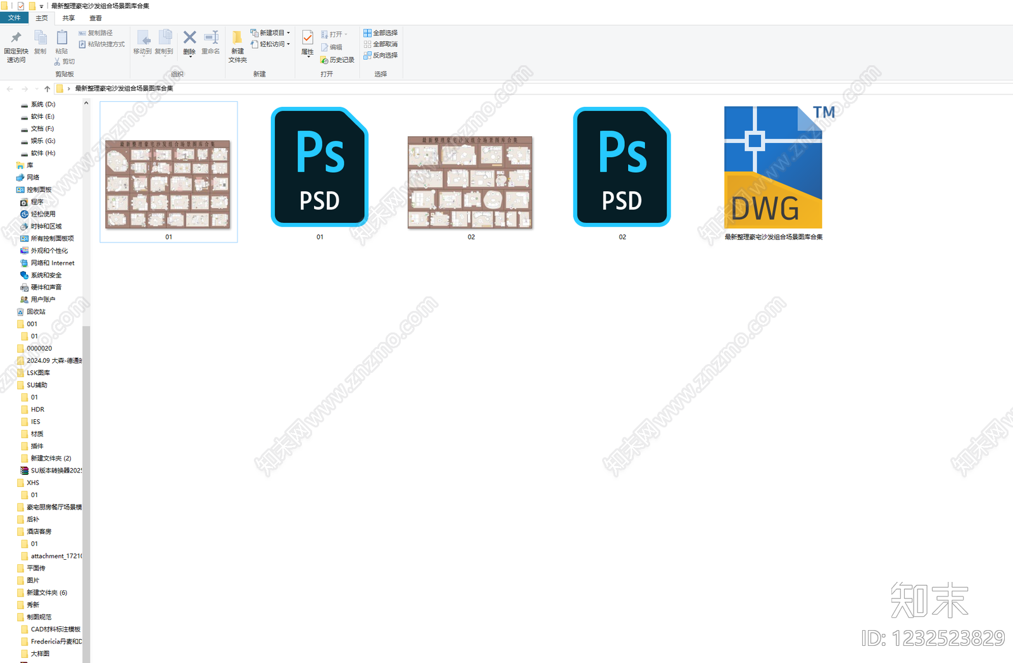Click the red Delete (删除) icon
The height and width of the screenshot is (663, 1013).
189,37
